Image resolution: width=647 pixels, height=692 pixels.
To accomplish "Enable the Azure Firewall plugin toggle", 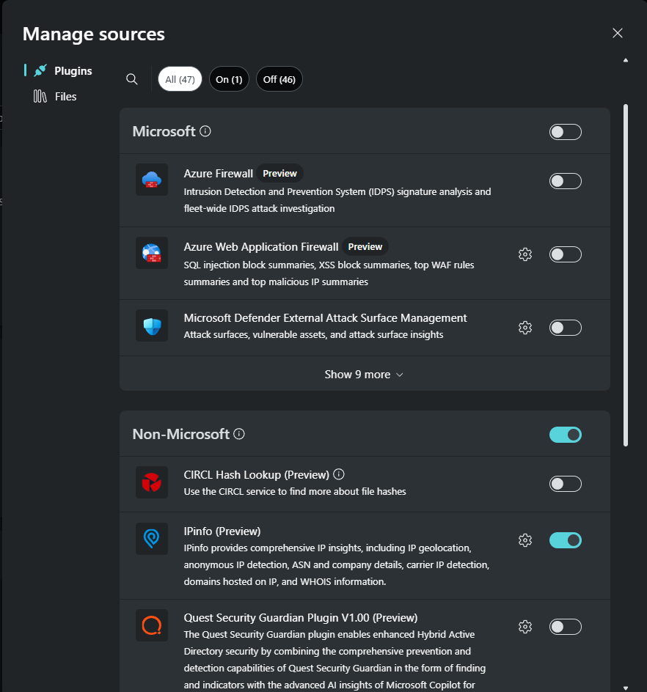I will tap(566, 181).
